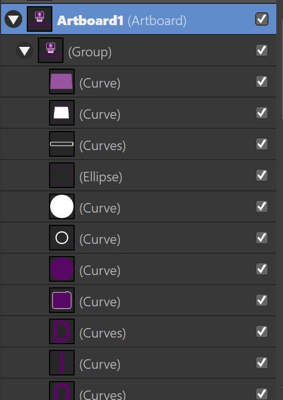The height and width of the screenshot is (400, 283).
Task: Select the dark purple circle Curve thumbnail
Action: click(x=62, y=269)
